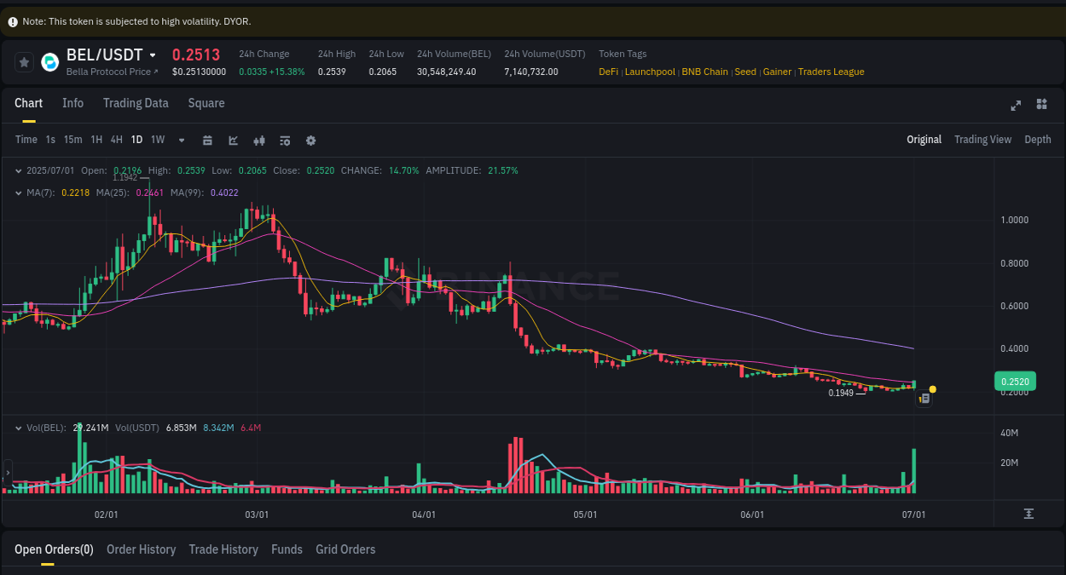Open the extra timeframes dropdown arrow

tap(181, 140)
